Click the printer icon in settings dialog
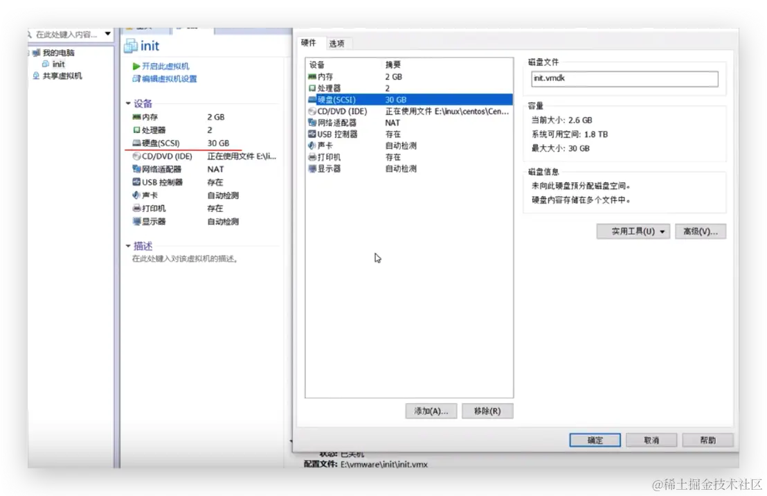Viewport: 767px width, 496px height. [312, 157]
